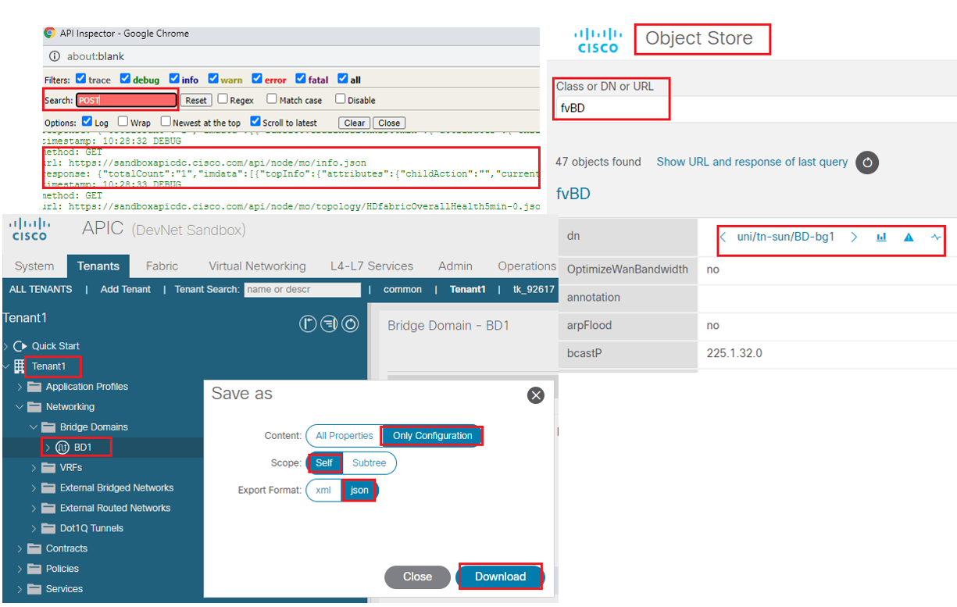Enable Newest at the top checkbox
The height and width of the screenshot is (607, 957).
[x=166, y=122]
